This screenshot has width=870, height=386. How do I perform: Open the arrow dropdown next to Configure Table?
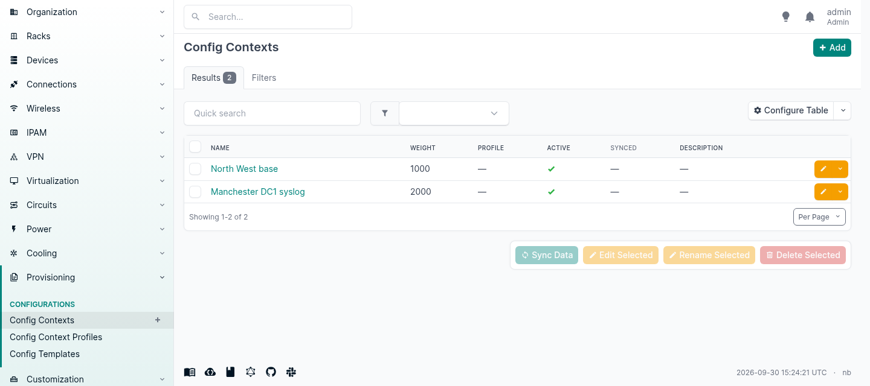click(843, 110)
